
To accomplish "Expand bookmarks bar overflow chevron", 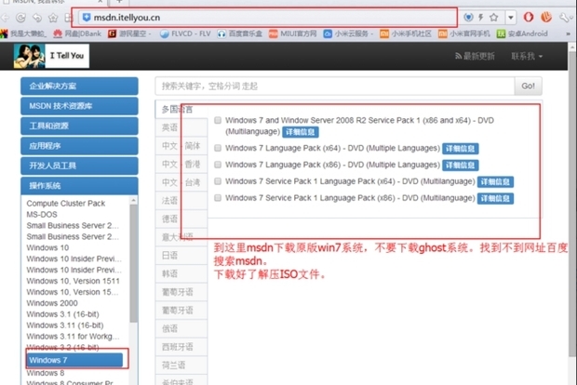I will coord(568,33).
